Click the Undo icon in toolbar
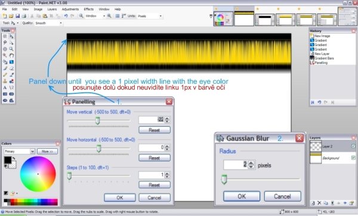The image size is (358, 216). (x=66, y=16)
